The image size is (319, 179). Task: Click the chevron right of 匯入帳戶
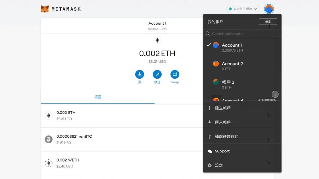269,116
